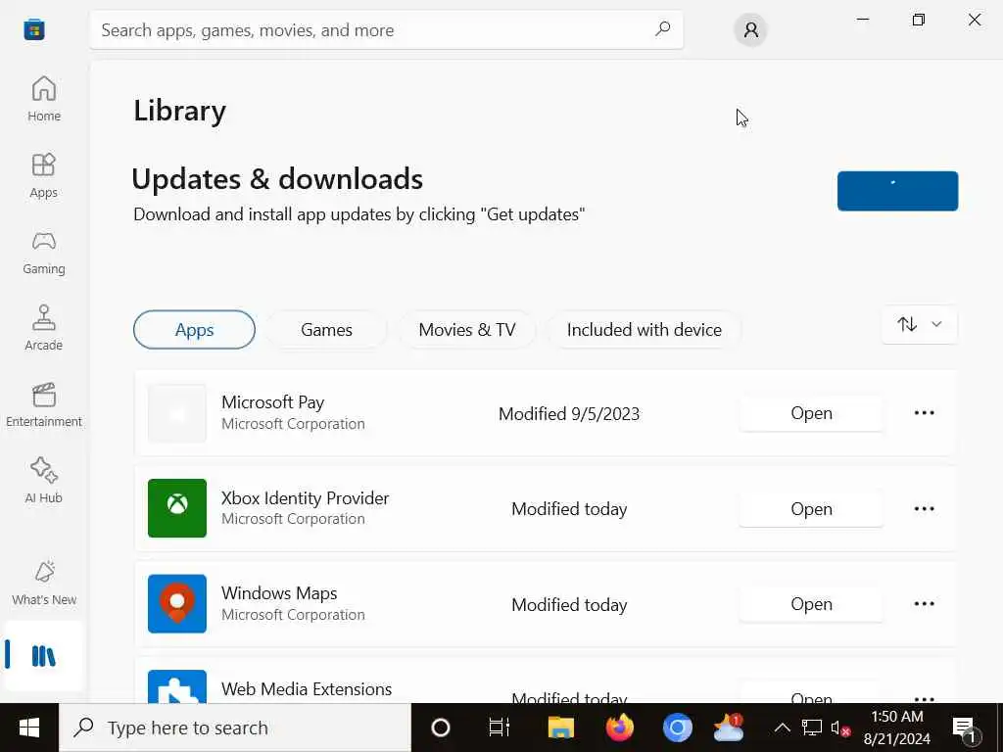Click the taskbar search box
The height and width of the screenshot is (752, 1003).
[235, 728]
